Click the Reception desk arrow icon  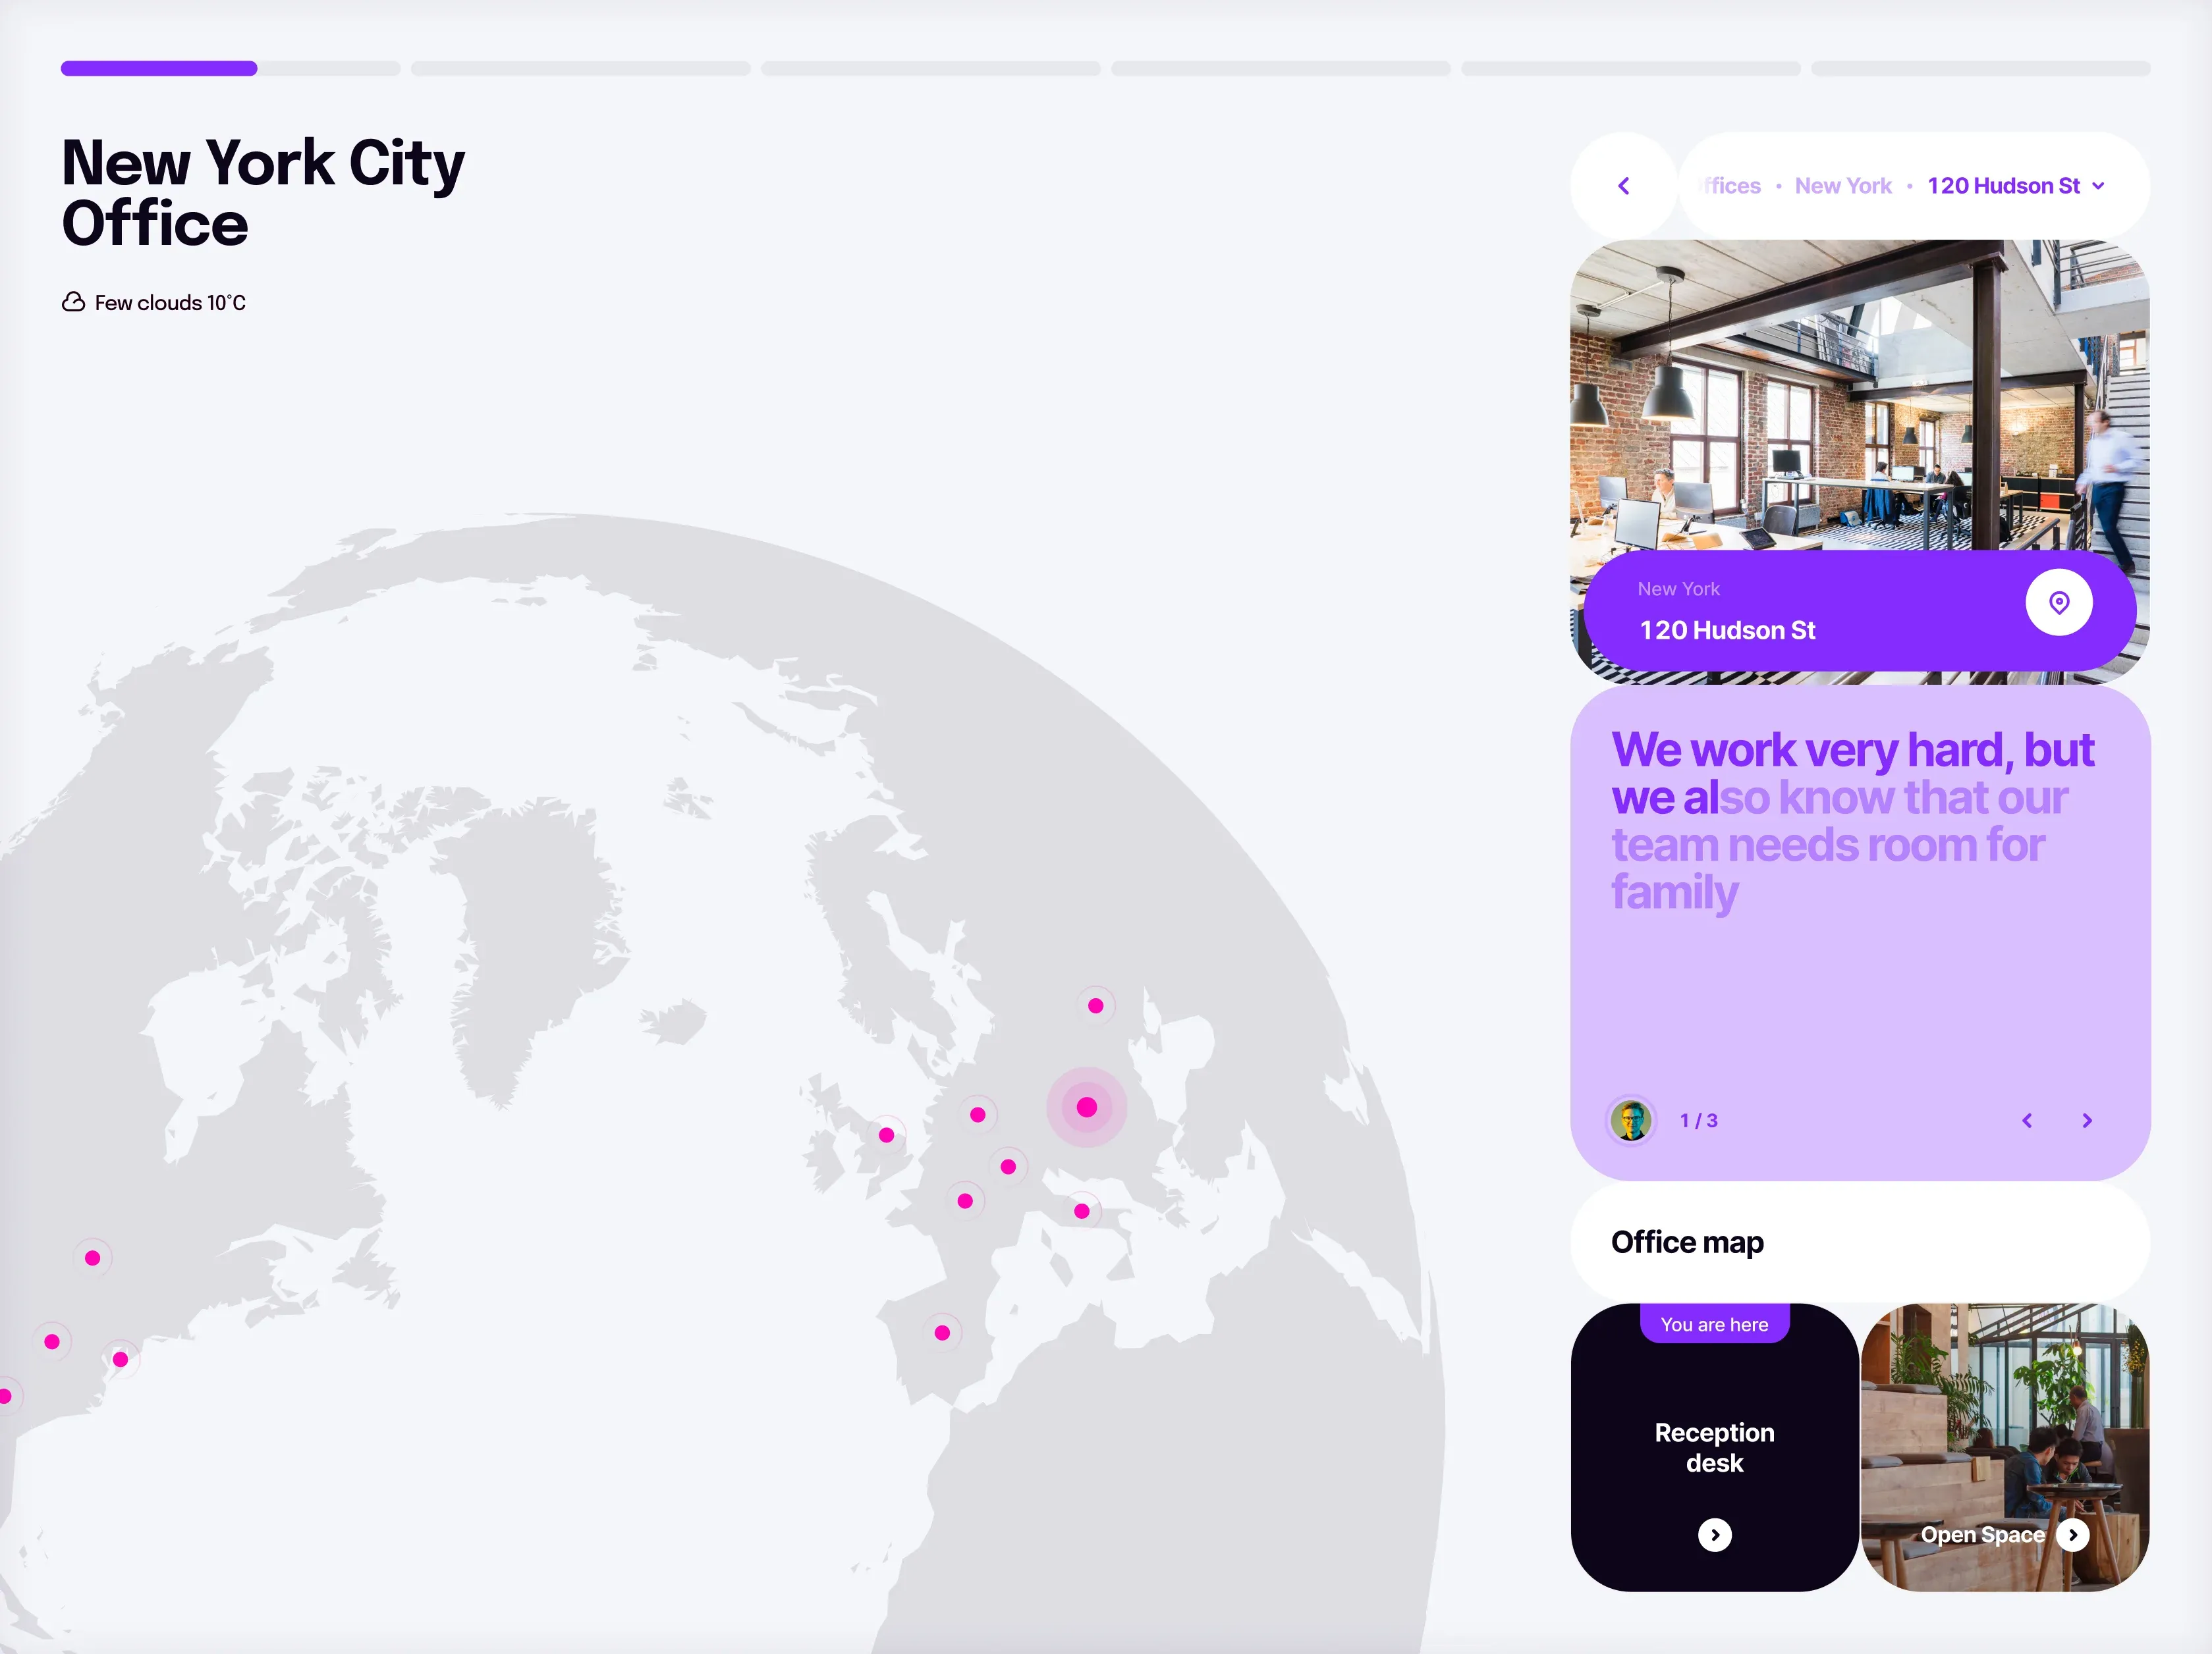(x=1714, y=1534)
